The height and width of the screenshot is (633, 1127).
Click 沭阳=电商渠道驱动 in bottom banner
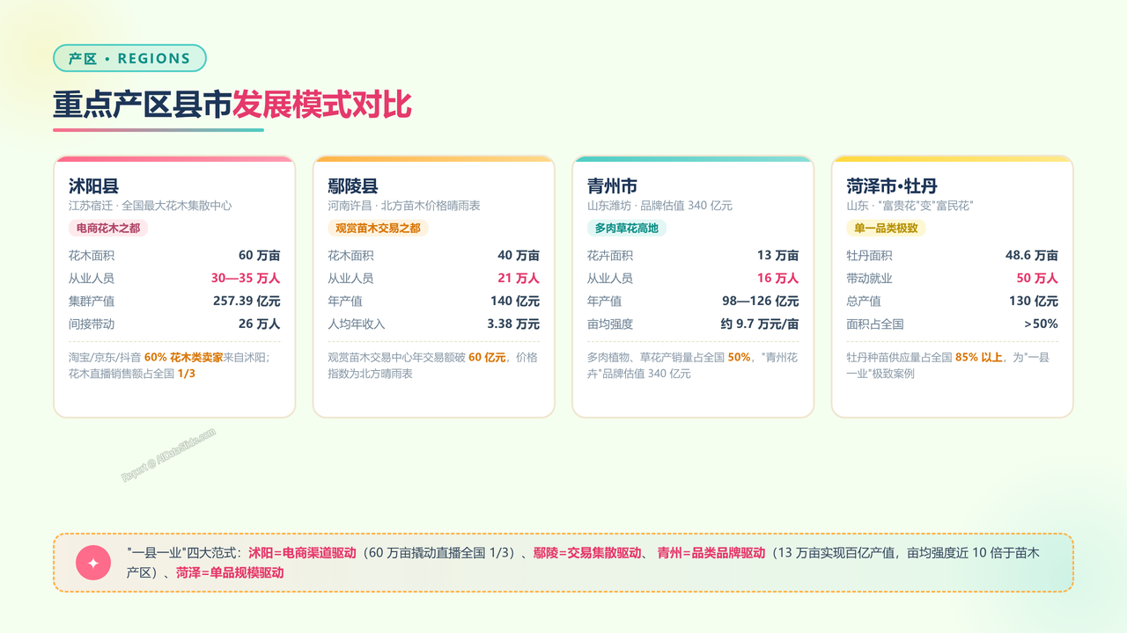pyautogui.click(x=302, y=553)
